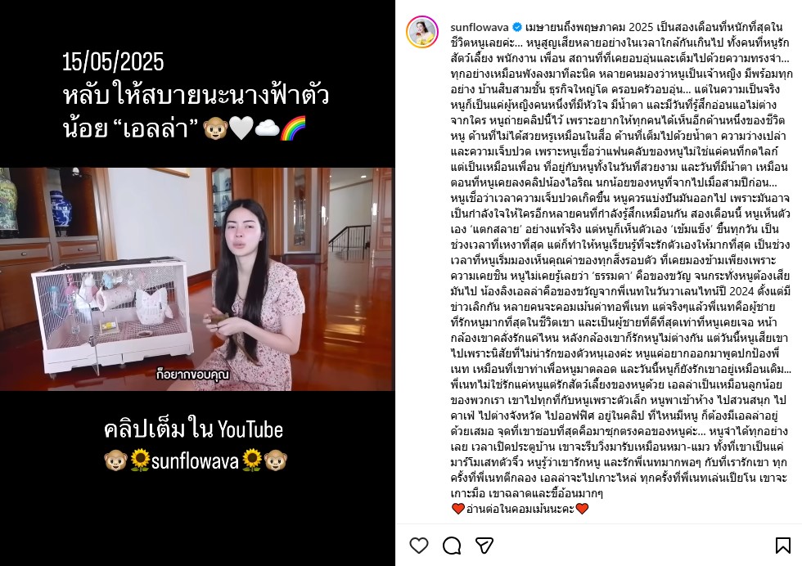
Task: Click the 'อ่านต่อในคอมเม้นนะคะ' line in caption
Action: pos(520,509)
